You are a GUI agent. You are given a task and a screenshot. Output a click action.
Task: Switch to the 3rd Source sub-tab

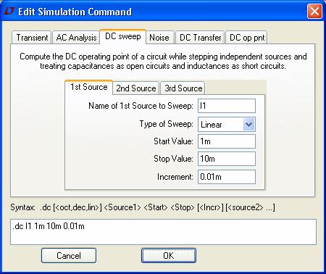(183, 88)
